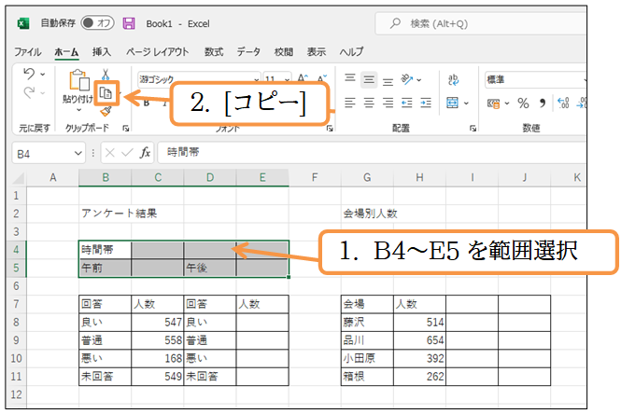621x414 pixels.
Task: Click the formula bar cancel X icon
Action: pos(110,153)
